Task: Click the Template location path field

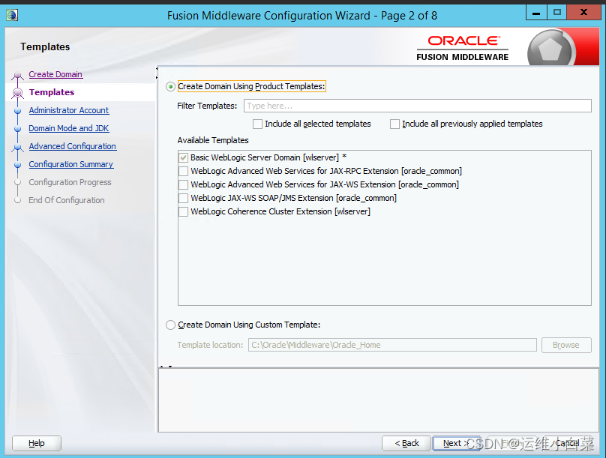Action: tap(392, 345)
